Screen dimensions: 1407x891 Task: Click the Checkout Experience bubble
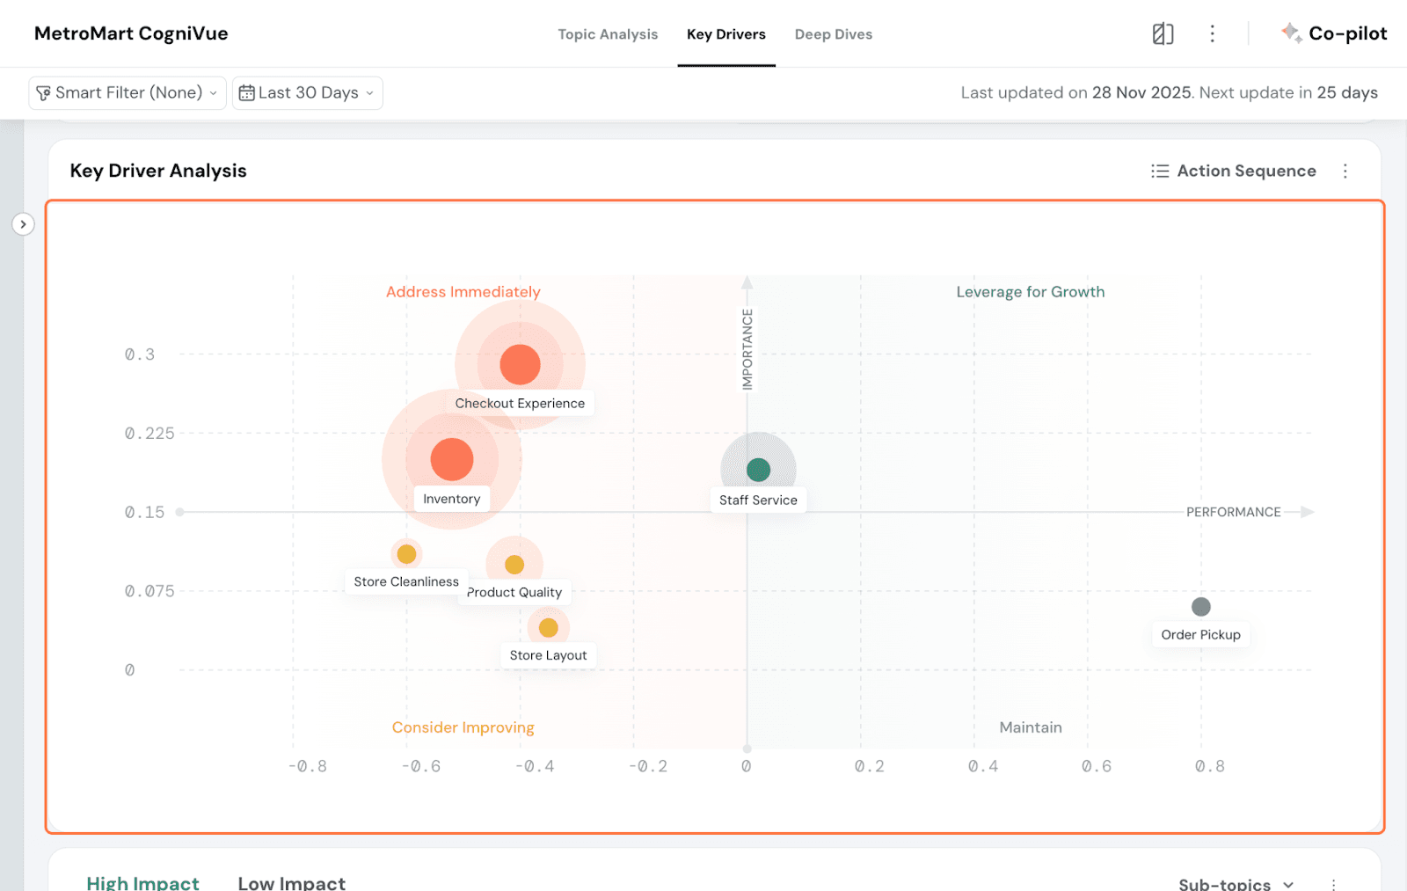coord(520,364)
